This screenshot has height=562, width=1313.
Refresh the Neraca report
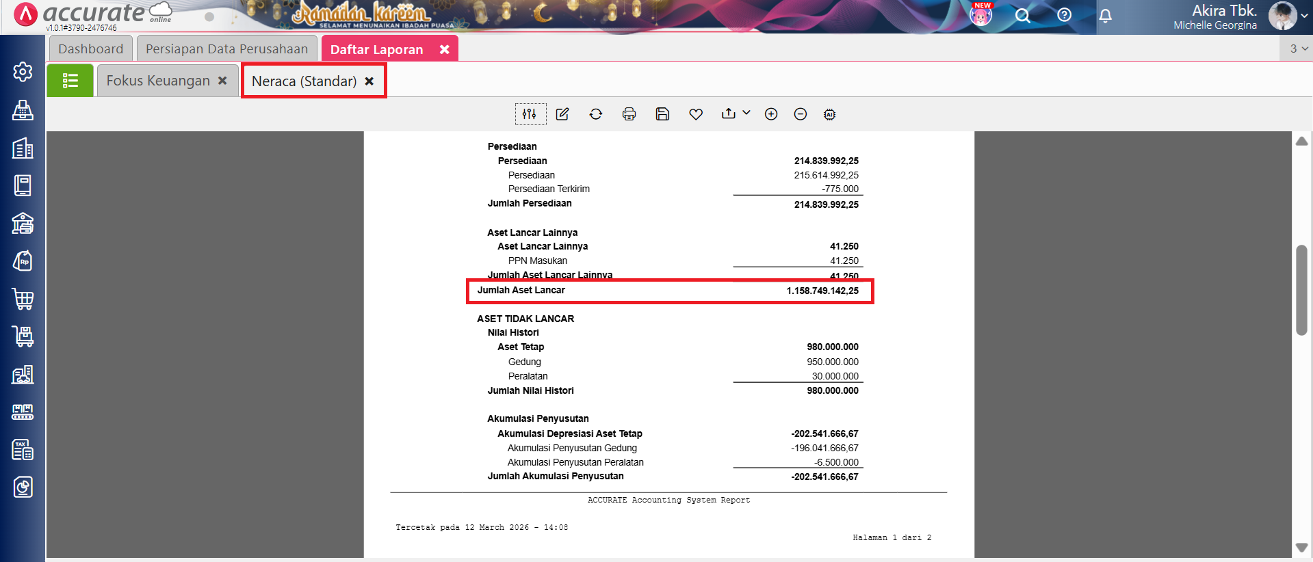point(596,114)
